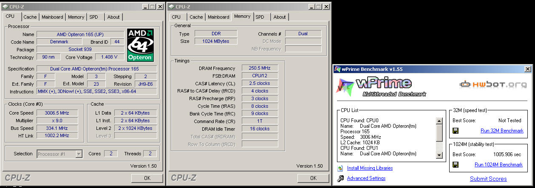Click the Command Rate 1T value
The image size is (535, 188).
pos(260,121)
